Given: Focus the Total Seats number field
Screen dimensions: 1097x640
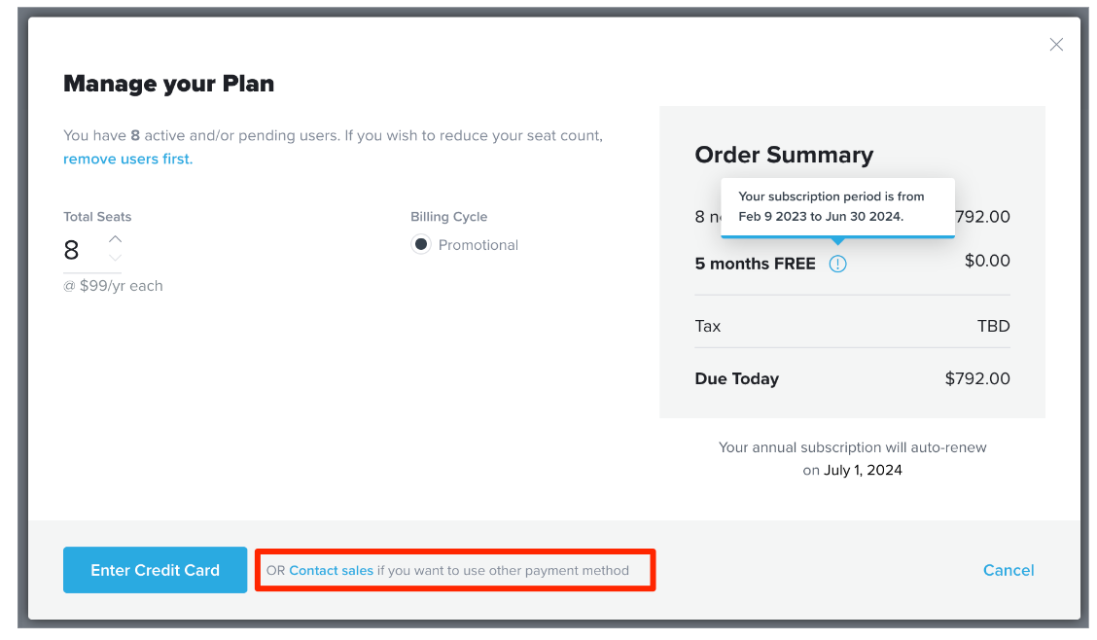Looking at the screenshot, I should (x=84, y=250).
